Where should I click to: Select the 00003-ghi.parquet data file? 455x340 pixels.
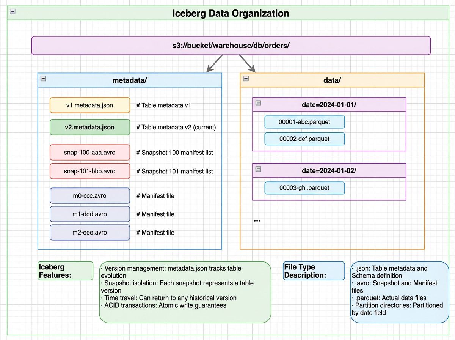point(304,188)
